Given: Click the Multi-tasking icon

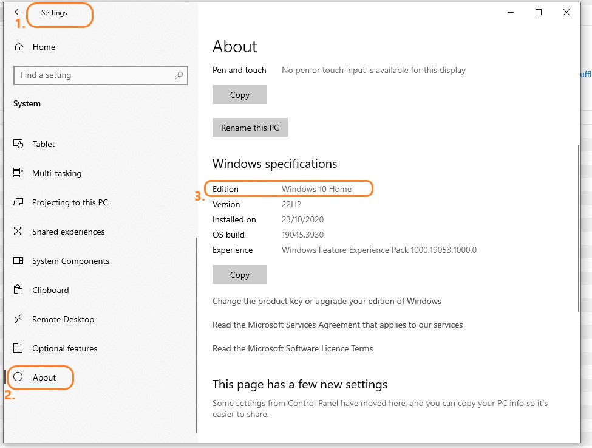Looking at the screenshot, I should (x=18, y=173).
